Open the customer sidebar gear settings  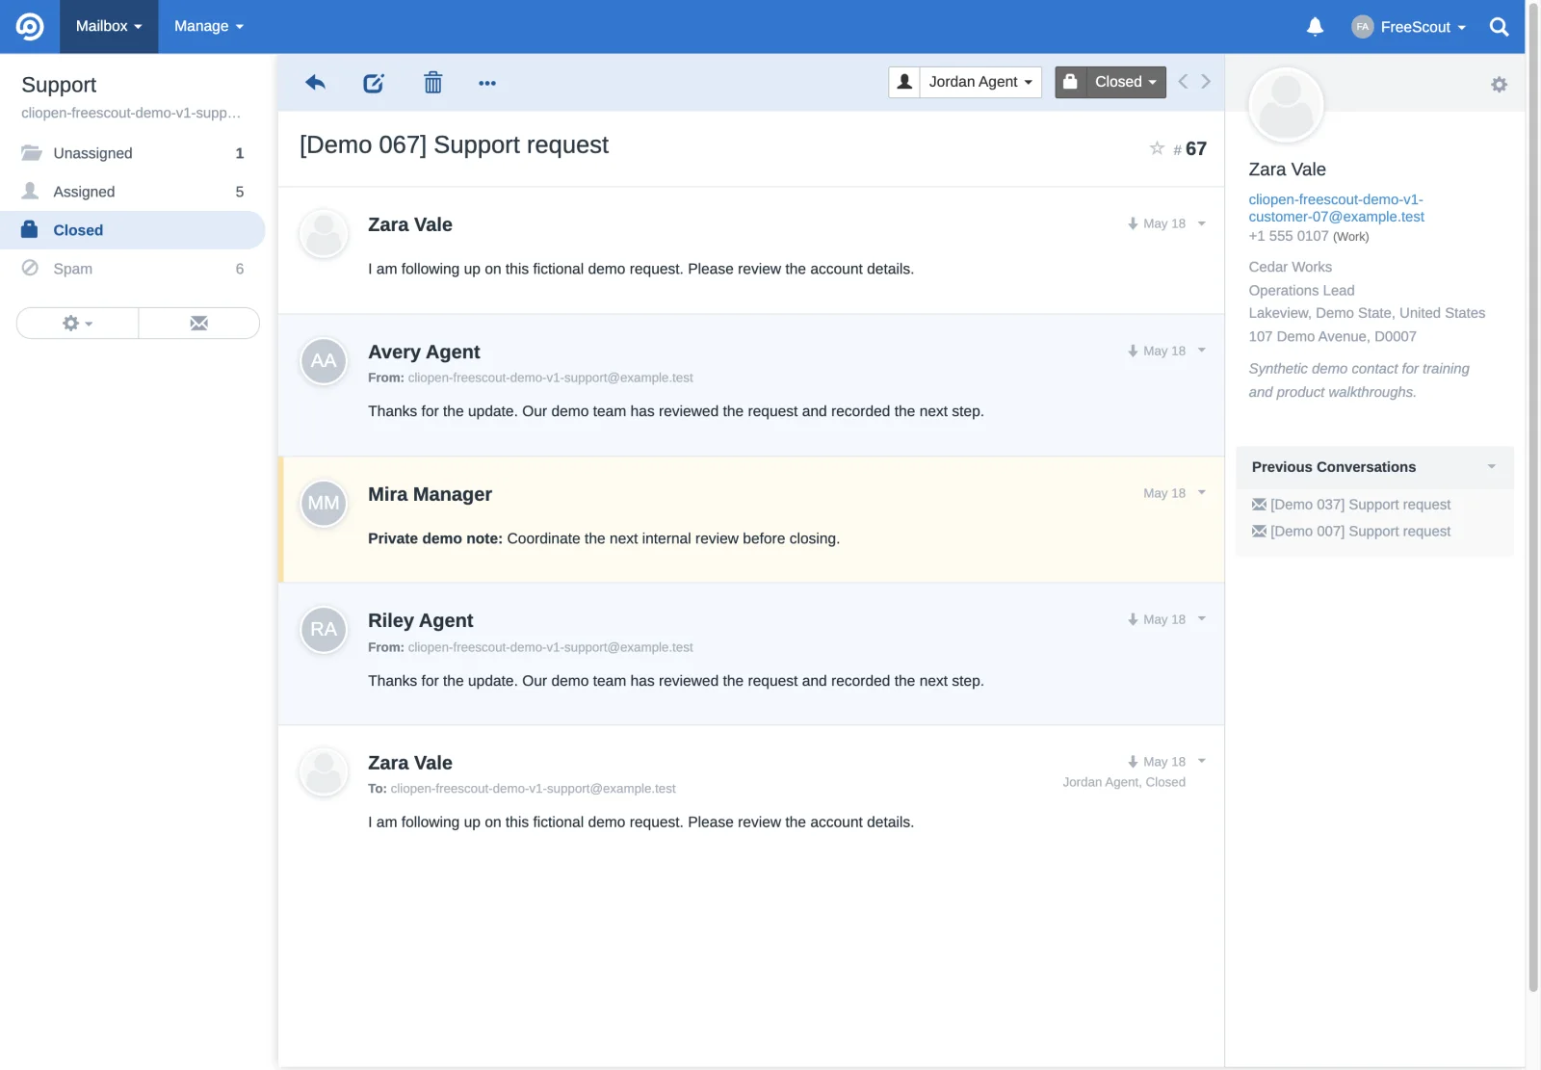click(1499, 85)
